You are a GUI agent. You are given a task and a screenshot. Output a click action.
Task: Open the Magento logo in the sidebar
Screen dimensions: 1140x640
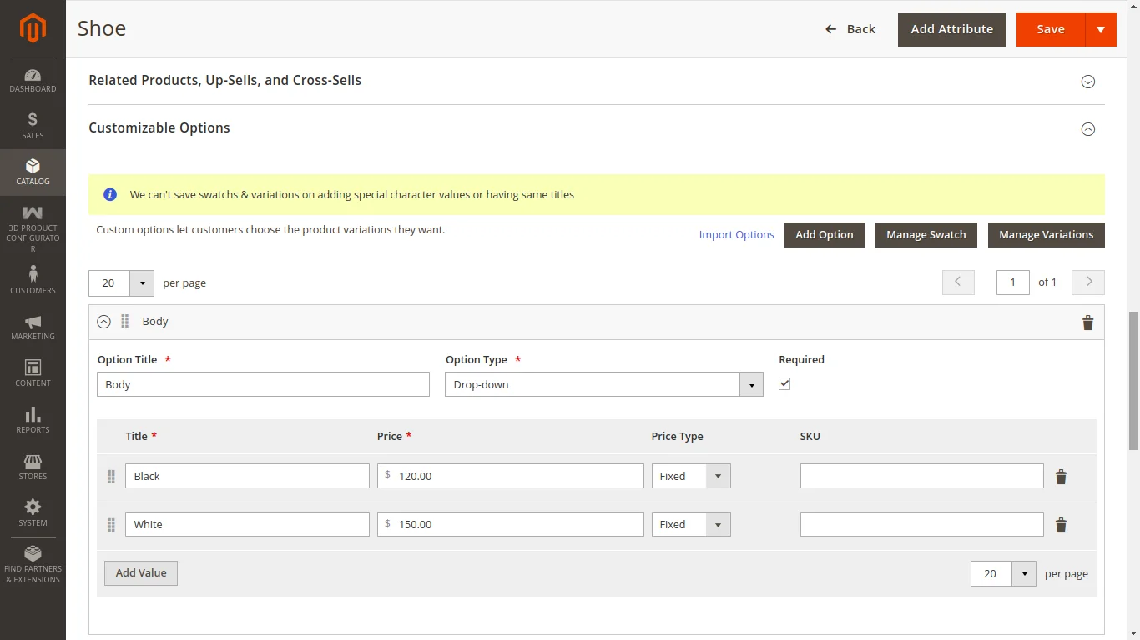33,29
